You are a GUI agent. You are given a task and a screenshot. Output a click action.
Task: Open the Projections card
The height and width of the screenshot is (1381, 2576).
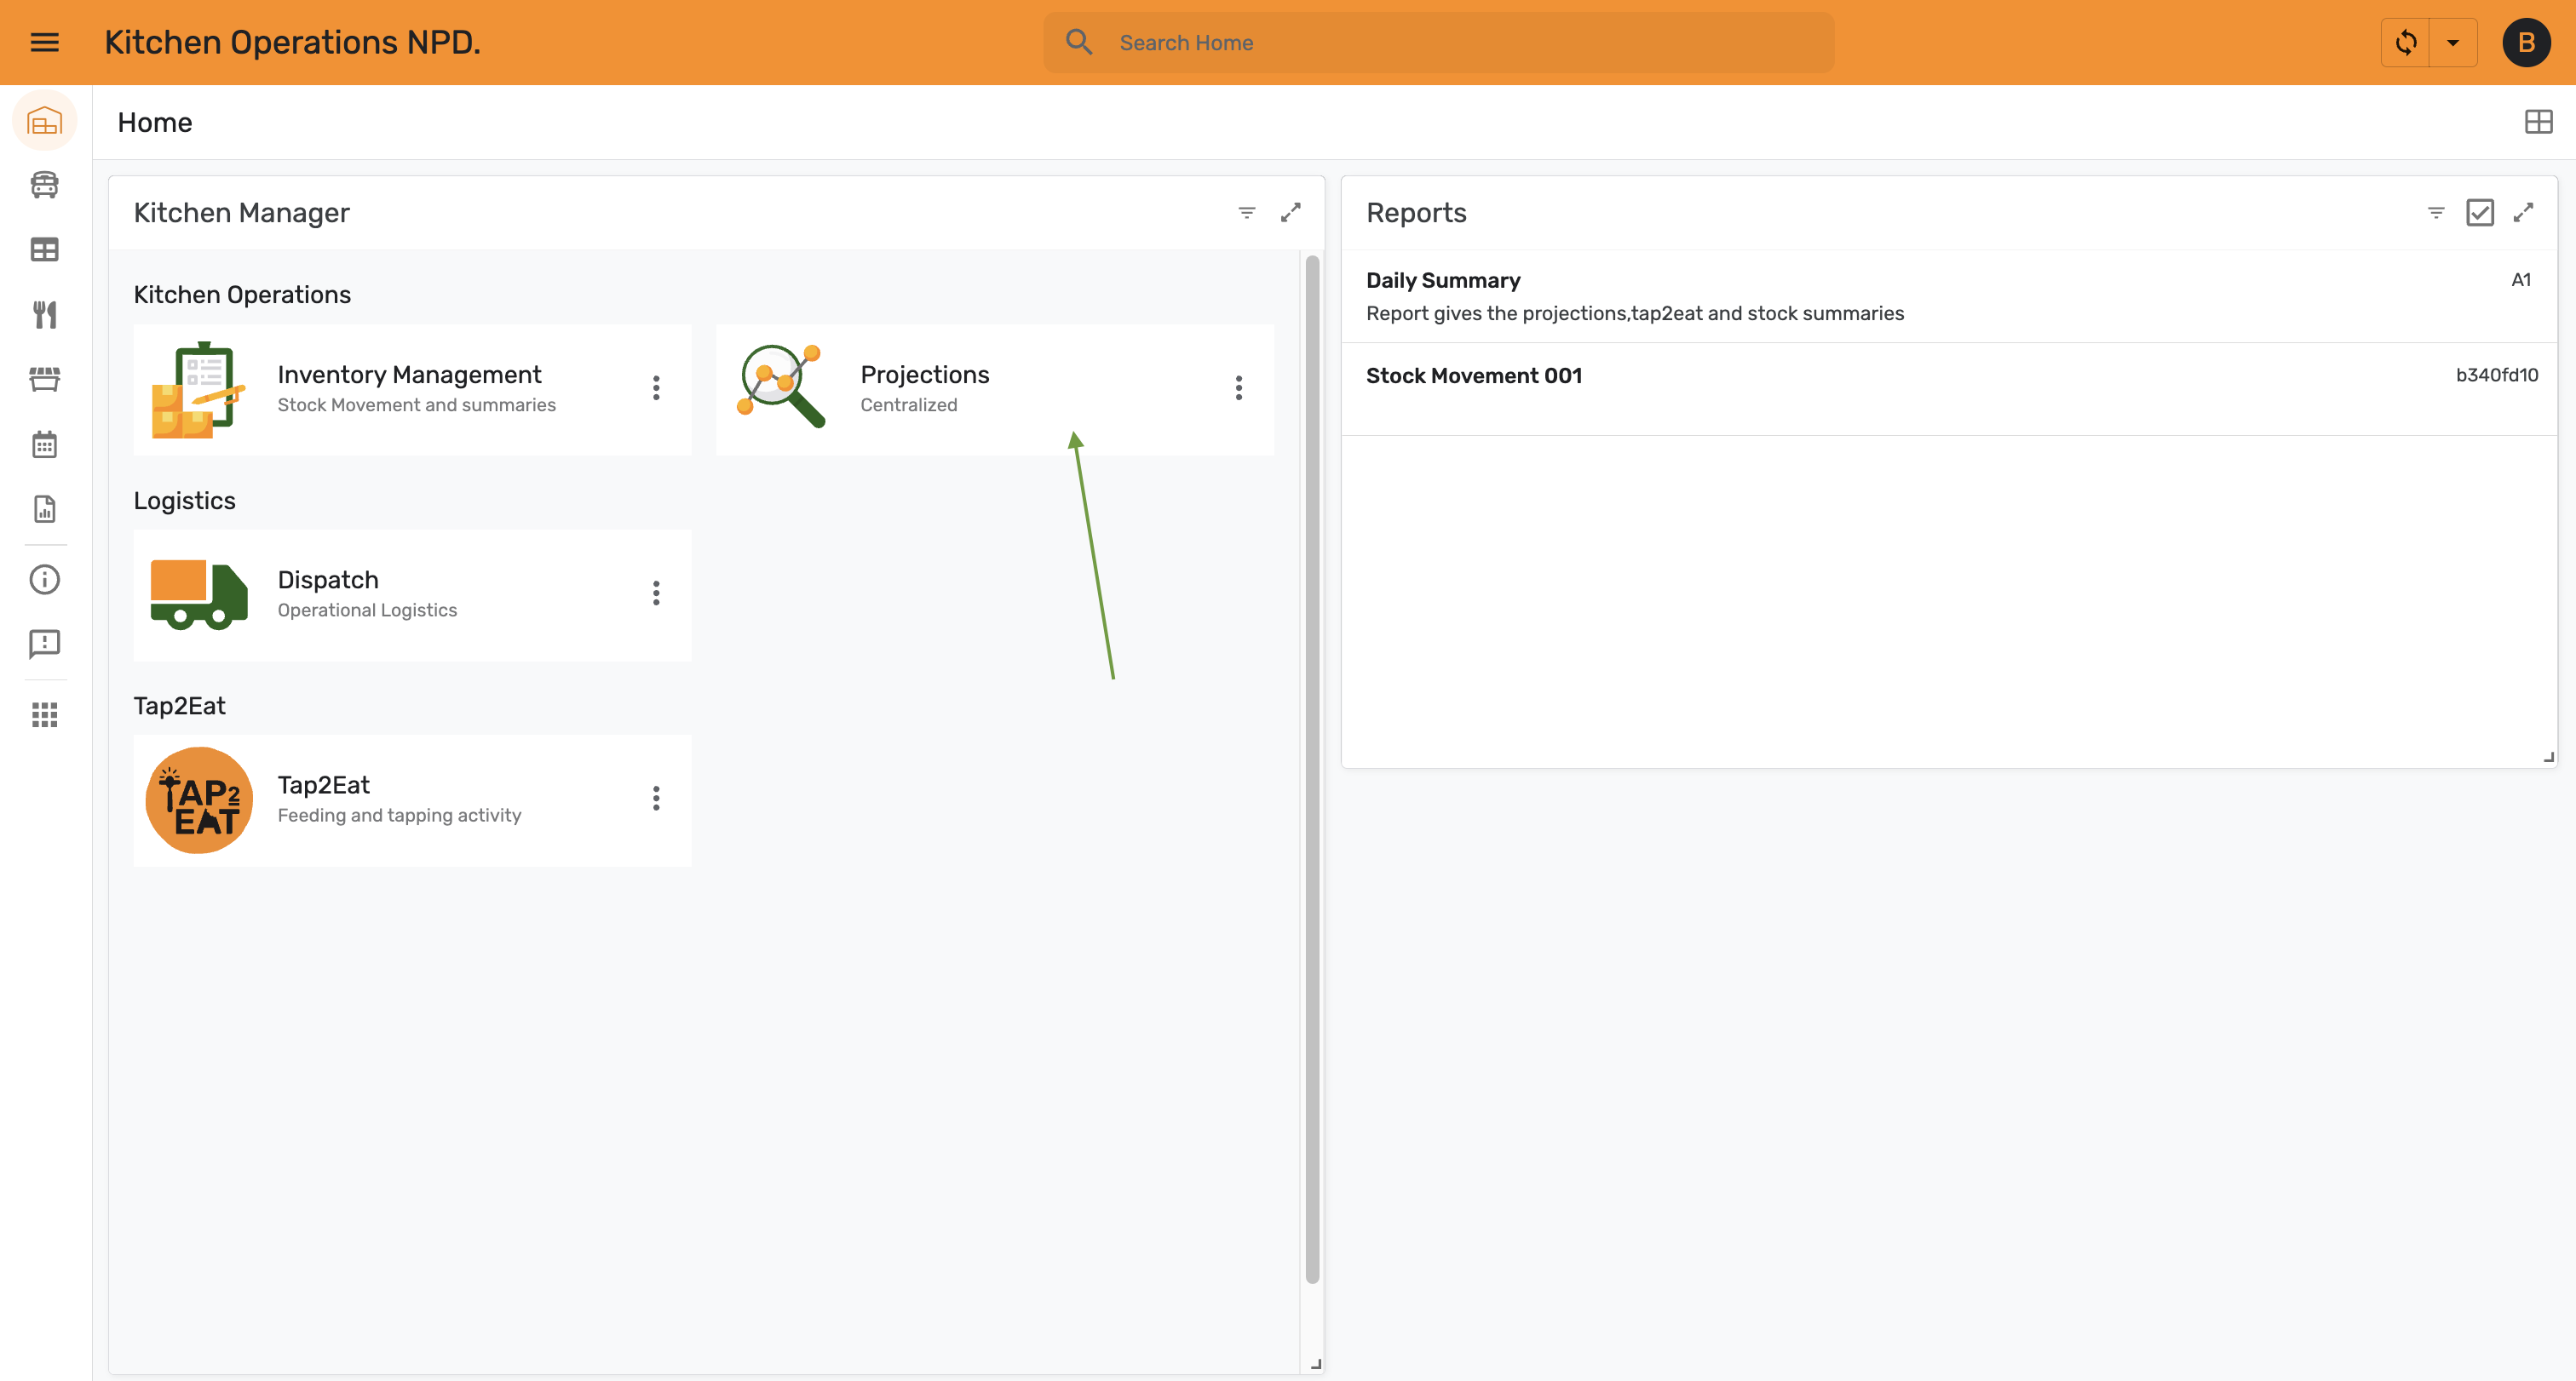995,390
